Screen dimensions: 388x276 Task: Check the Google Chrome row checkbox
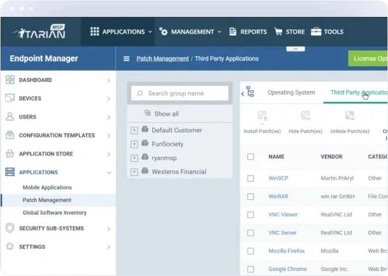(x=250, y=269)
